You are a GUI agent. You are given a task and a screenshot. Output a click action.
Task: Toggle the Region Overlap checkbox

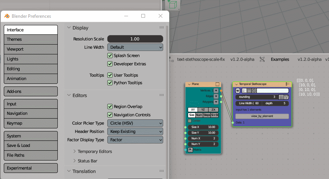click(x=110, y=106)
